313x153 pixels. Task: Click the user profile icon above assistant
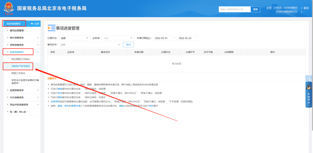coord(309,78)
